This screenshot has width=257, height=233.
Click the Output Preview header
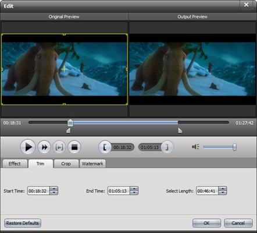tap(192, 17)
